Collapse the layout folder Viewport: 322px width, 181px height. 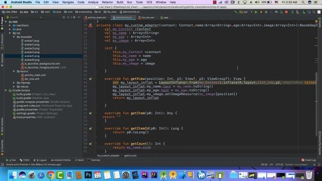point(14,71)
